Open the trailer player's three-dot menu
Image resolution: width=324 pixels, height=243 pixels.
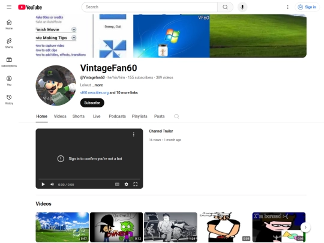pyautogui.click(x=134, y=134)
